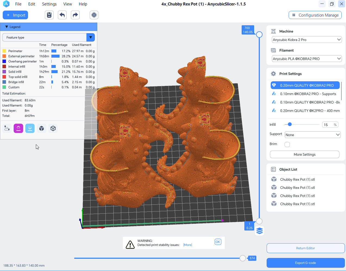The image size is (346, 271).
Task: Click the magenta upward chevrons icon
Action: tap(18, 128)
